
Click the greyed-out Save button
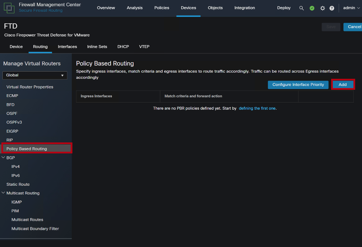click(x=331, y=27)
